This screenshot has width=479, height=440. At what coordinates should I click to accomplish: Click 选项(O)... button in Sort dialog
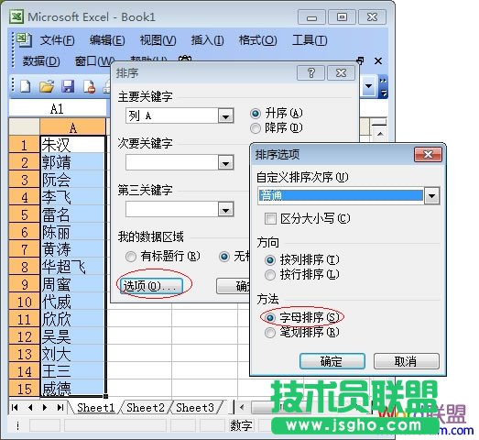pos(151,286)
